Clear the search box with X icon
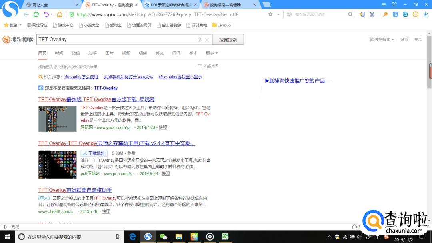The width and height of the screenshot is (432, 243). pyautogui.click(x=207, y=40)
